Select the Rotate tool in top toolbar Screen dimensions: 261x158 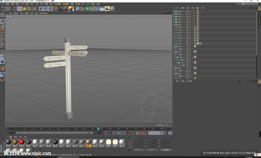point(30,9)
